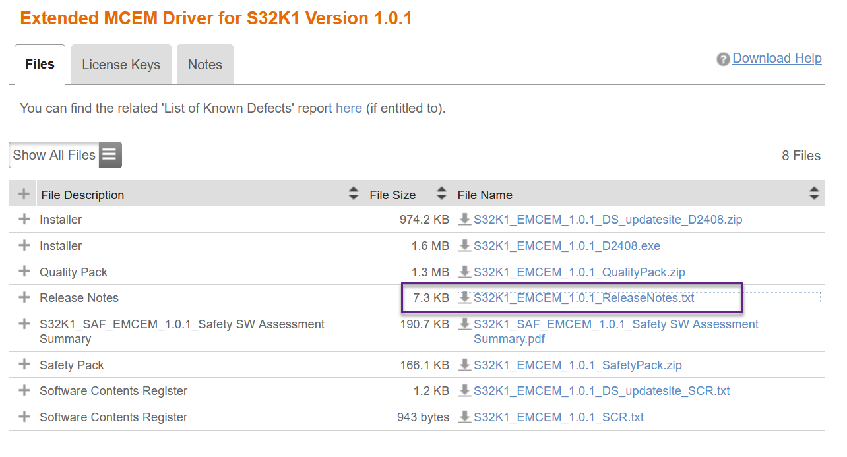Image resolution: width=847 pixels, height=457 pixels.
Task: Download S32K1_EMCEM_1.0.1_DS_updatesite_D2408.zip via its file name
Action: [608, 220]
